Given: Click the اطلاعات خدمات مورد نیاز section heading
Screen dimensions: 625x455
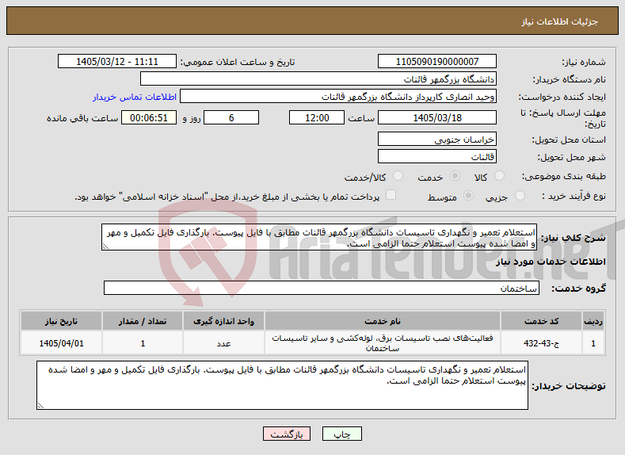Looking at the screenshot, I should (551, 262).
